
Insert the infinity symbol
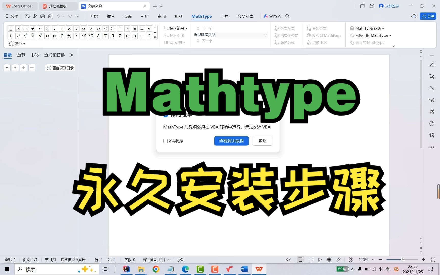(x=18, y=29)
